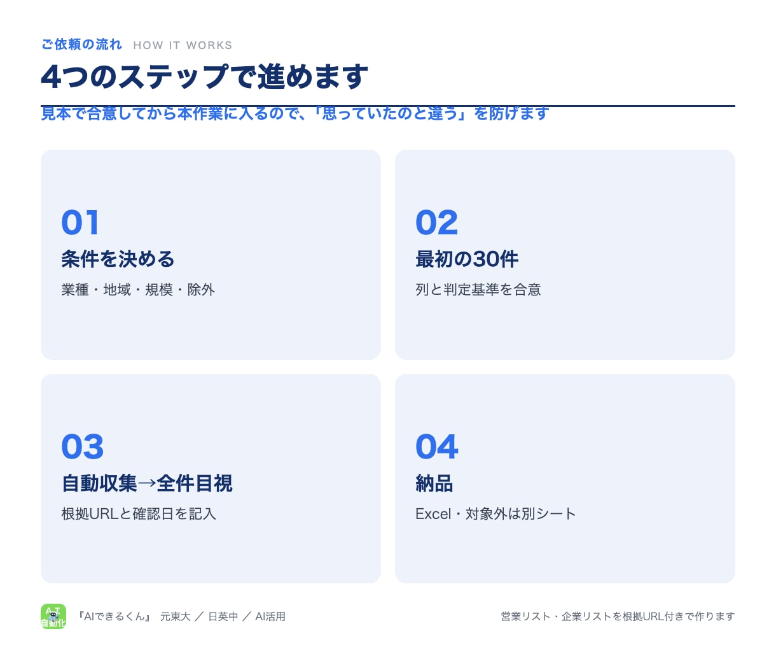Click the description '業種・地域・規模・除外'
This screenshot has height=647, width=776.
pyautogui.click(x=138, y=290)
